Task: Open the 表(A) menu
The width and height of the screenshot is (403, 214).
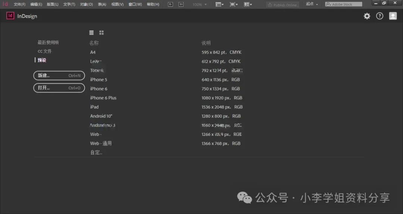Action: click(102, 4)
